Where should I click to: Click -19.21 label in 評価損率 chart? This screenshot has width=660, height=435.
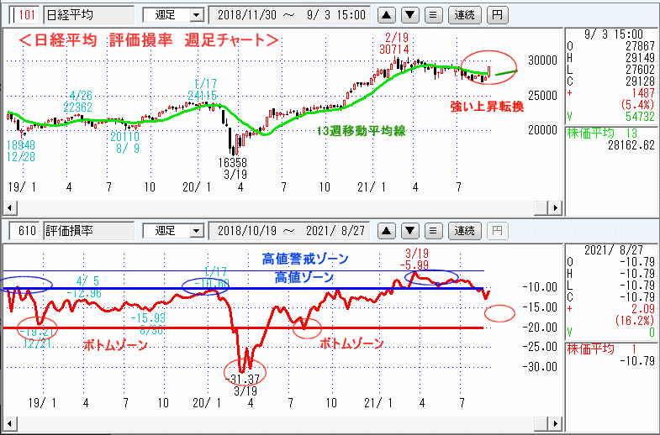click(x=37, y=332)
